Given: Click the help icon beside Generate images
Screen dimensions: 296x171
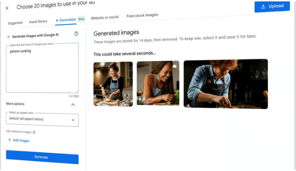Looking at the screenshot, I should coord(76,34).
